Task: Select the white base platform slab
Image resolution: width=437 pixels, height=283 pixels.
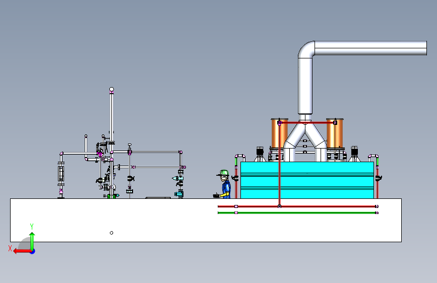Action: tap(206, 220)
